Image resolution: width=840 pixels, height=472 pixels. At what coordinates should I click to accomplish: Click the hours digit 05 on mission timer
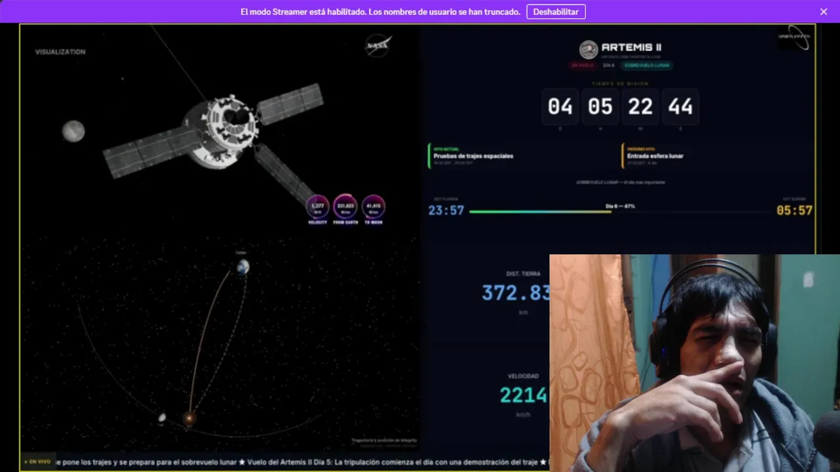click(600, 107)
